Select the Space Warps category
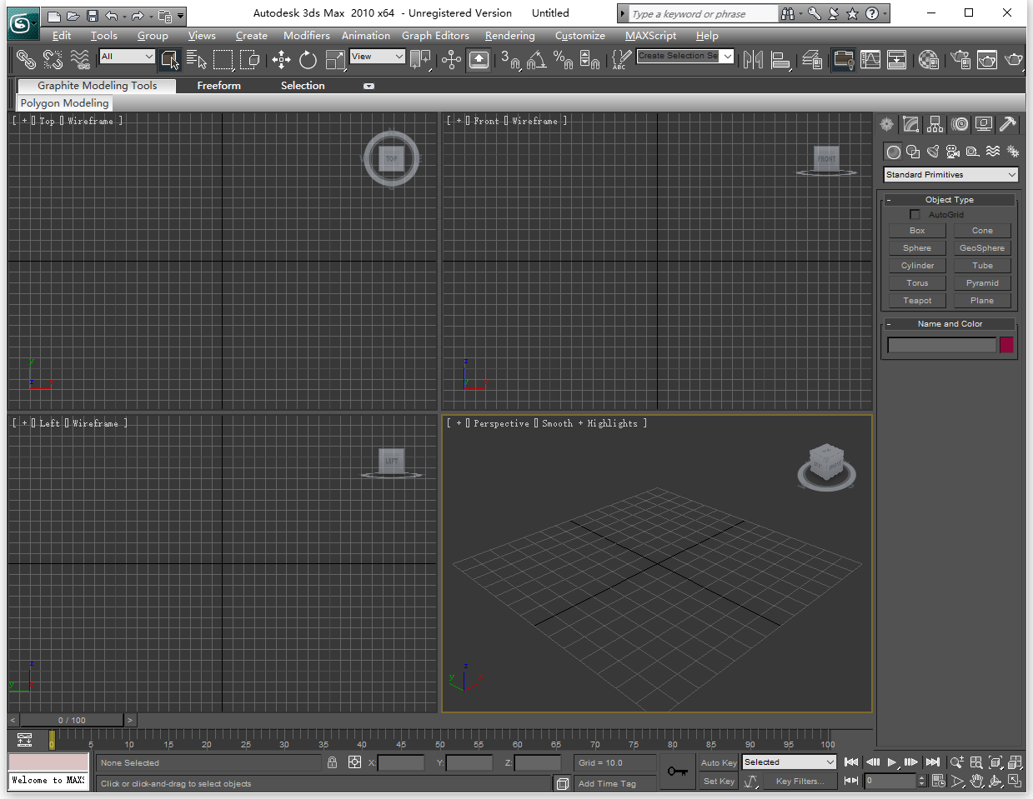 click(x=993, y=152)
